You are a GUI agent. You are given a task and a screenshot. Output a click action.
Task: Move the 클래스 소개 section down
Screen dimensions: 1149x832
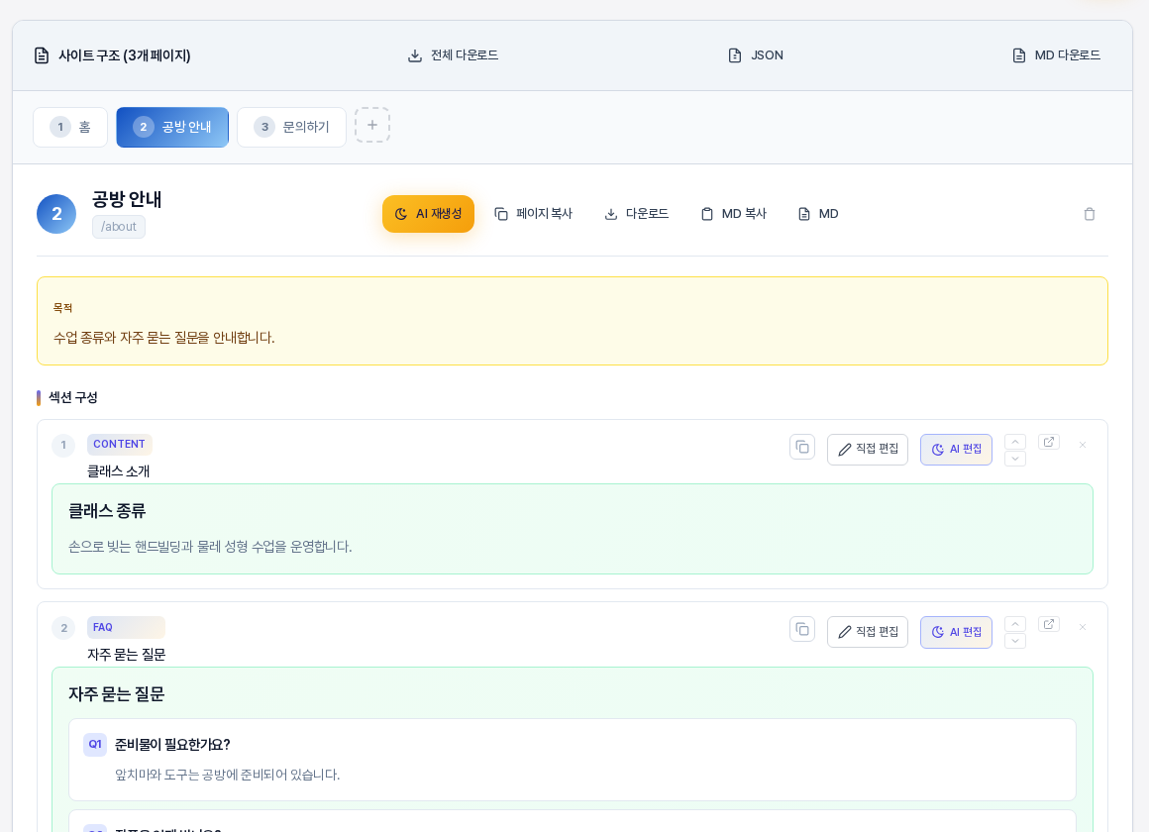pos(1015,459)
